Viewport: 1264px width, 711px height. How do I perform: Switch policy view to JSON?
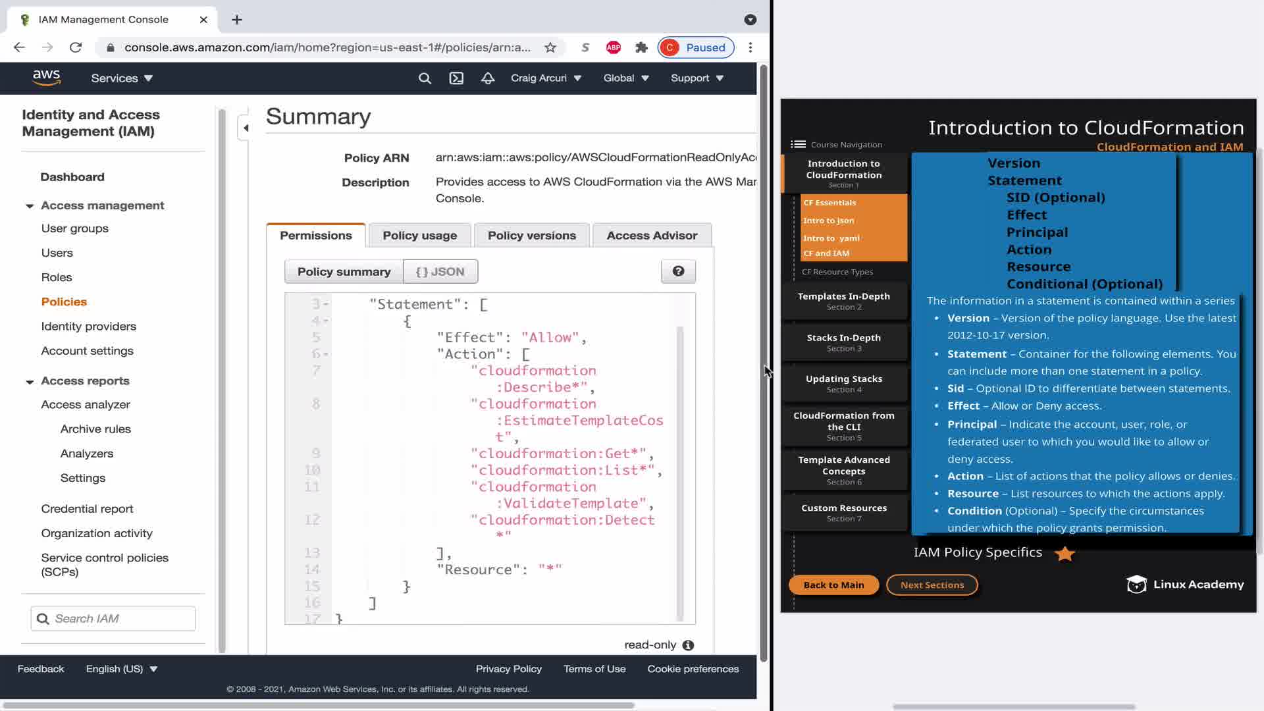[x=440, y=271]
